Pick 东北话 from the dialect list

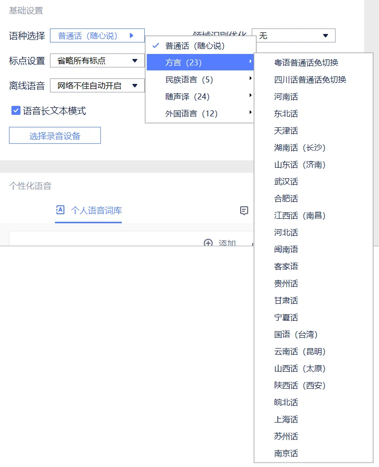286,114
